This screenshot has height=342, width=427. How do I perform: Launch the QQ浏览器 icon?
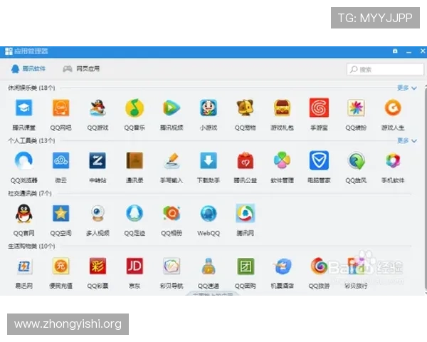(24, 160)
